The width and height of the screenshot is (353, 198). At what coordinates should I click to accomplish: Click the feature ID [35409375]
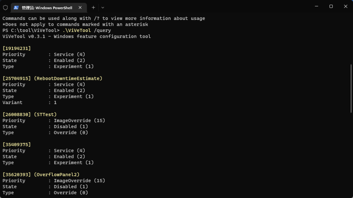coord(17,145)
